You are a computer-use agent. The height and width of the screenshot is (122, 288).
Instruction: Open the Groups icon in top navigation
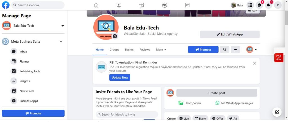(165, 5)
